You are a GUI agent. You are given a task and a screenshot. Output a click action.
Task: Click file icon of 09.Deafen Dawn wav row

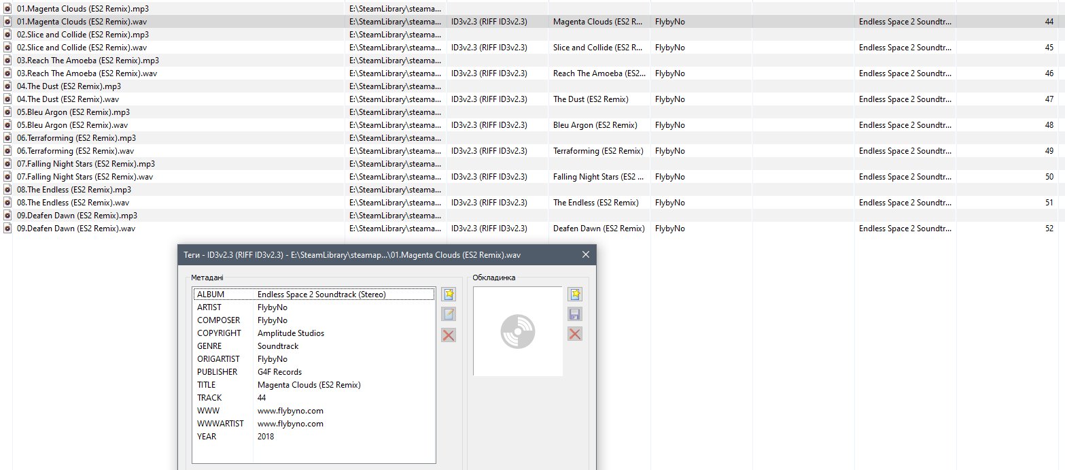[8, 229]
